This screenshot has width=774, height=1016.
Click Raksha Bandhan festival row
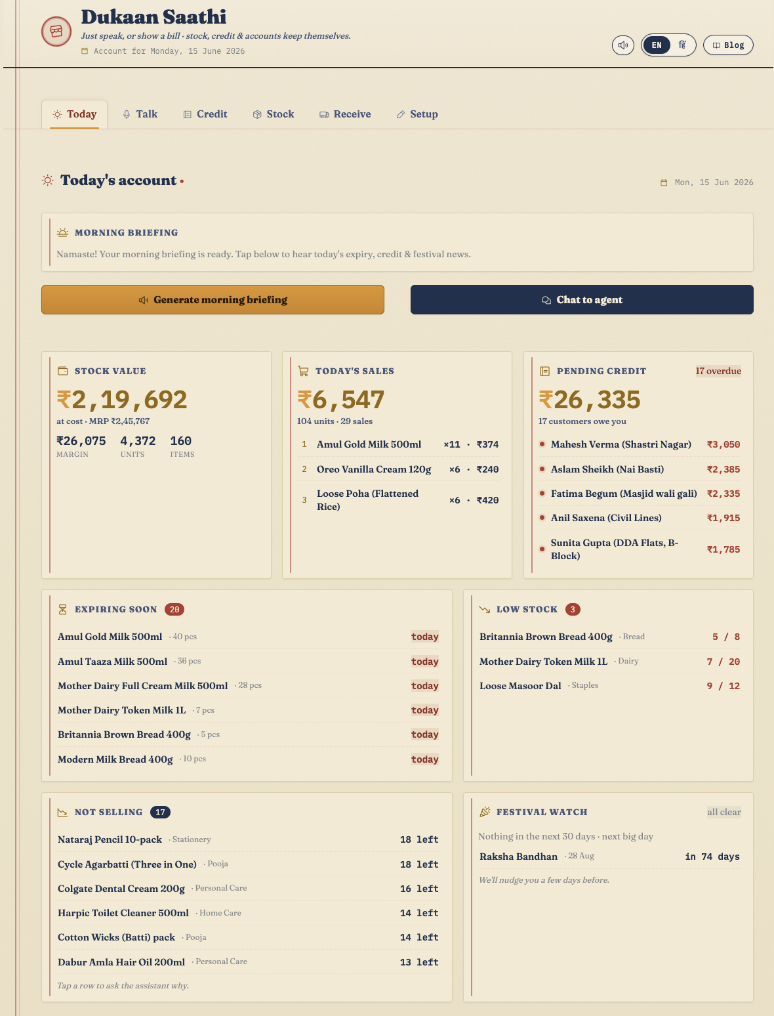pyautogui.click(x=609, y=857)
